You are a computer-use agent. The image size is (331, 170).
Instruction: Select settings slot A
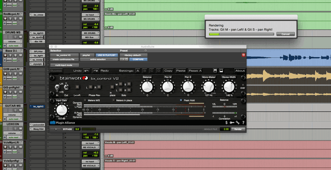pos(138,71)
